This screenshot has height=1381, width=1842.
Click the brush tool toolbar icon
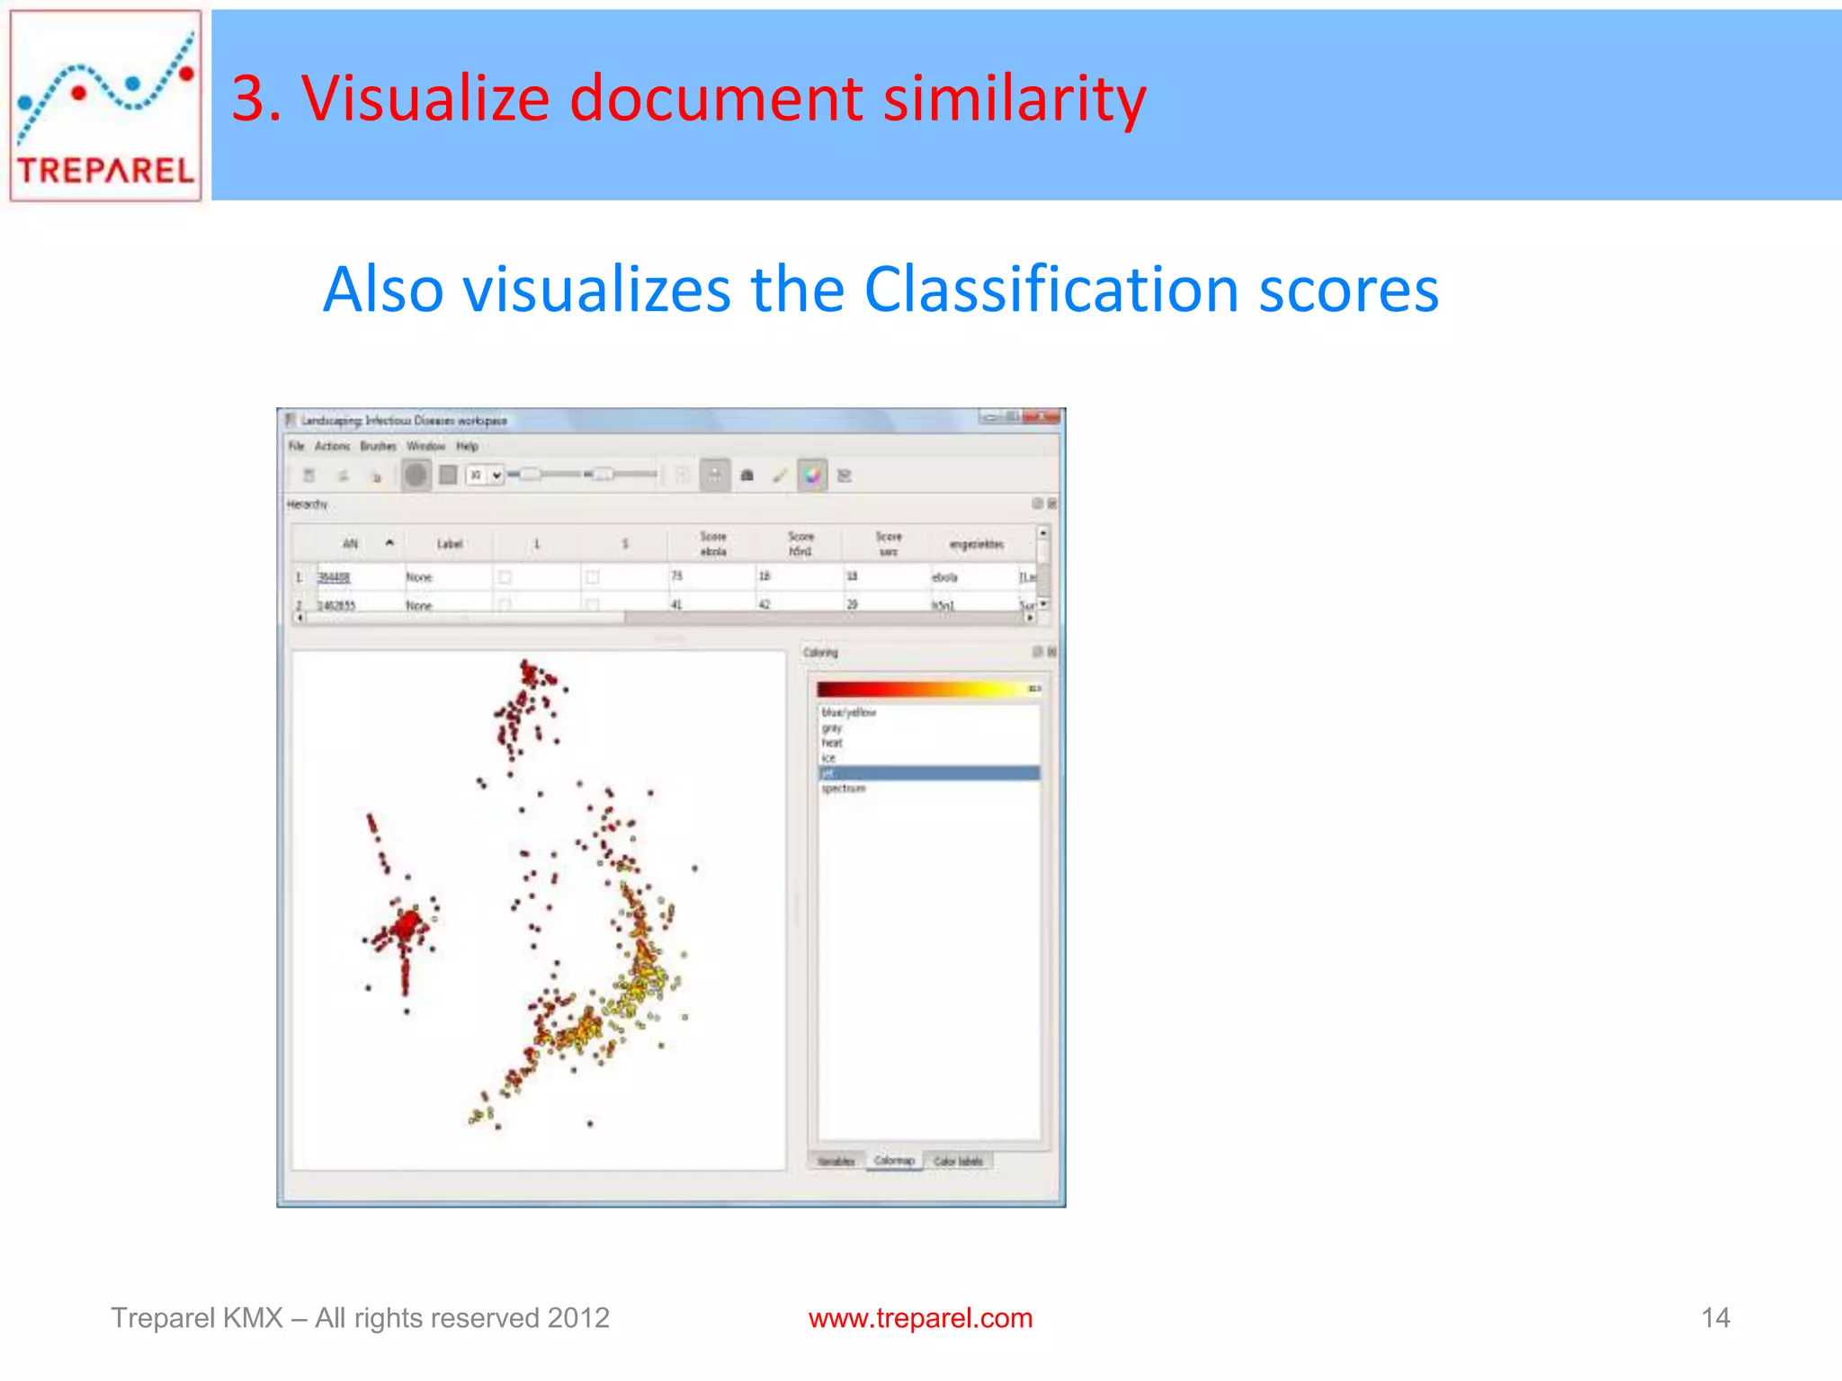[780, 476]
